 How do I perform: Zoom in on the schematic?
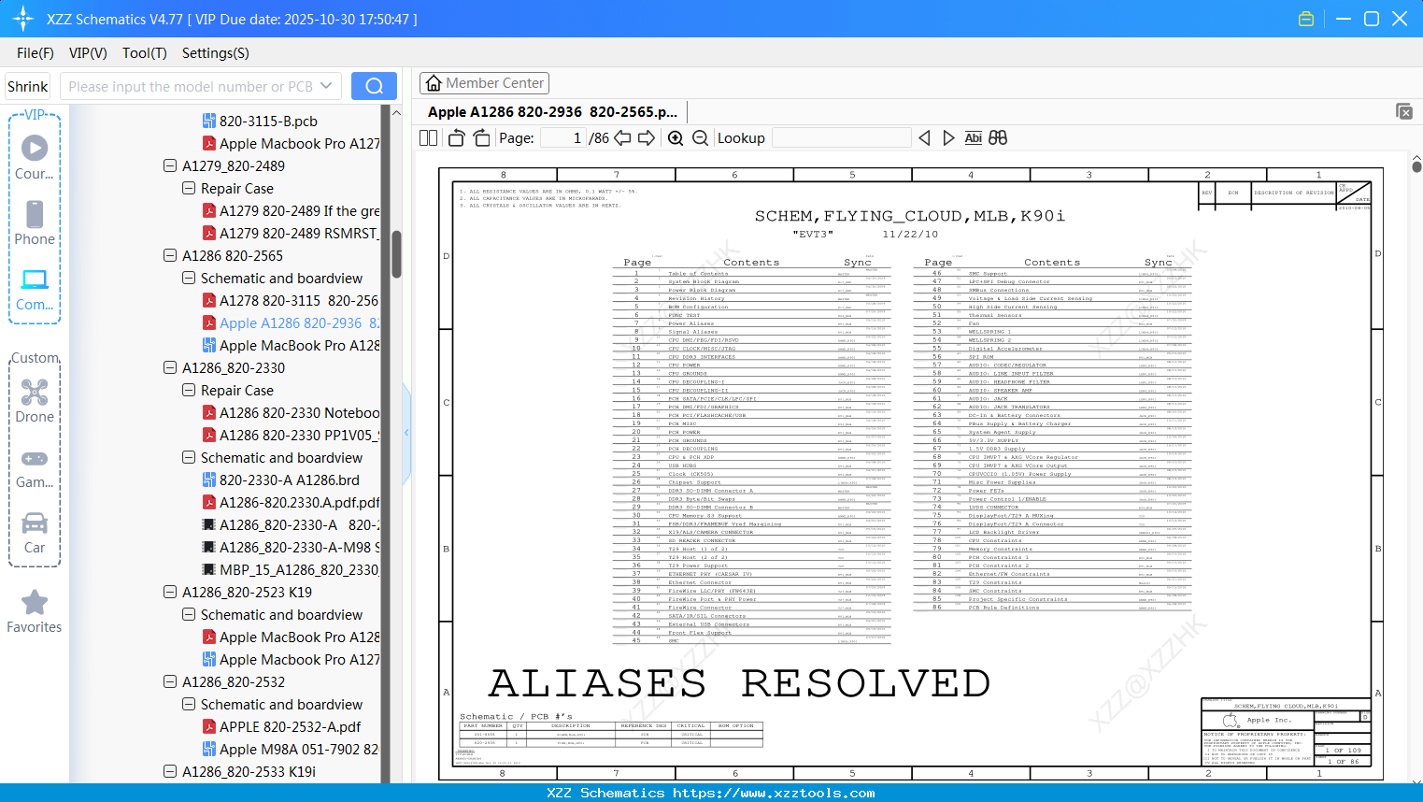[x=676, y=137]
